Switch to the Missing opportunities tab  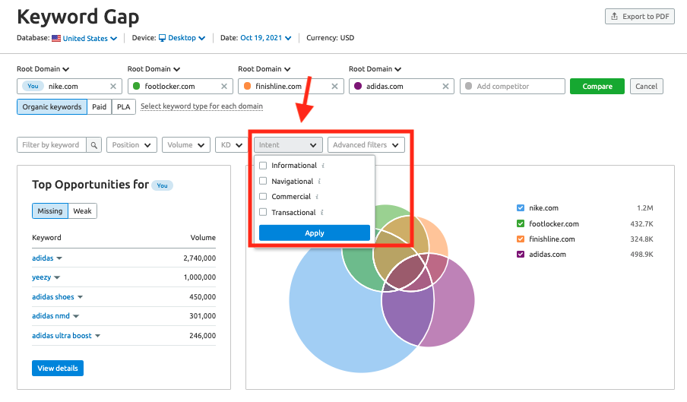[x=50, y=211]
